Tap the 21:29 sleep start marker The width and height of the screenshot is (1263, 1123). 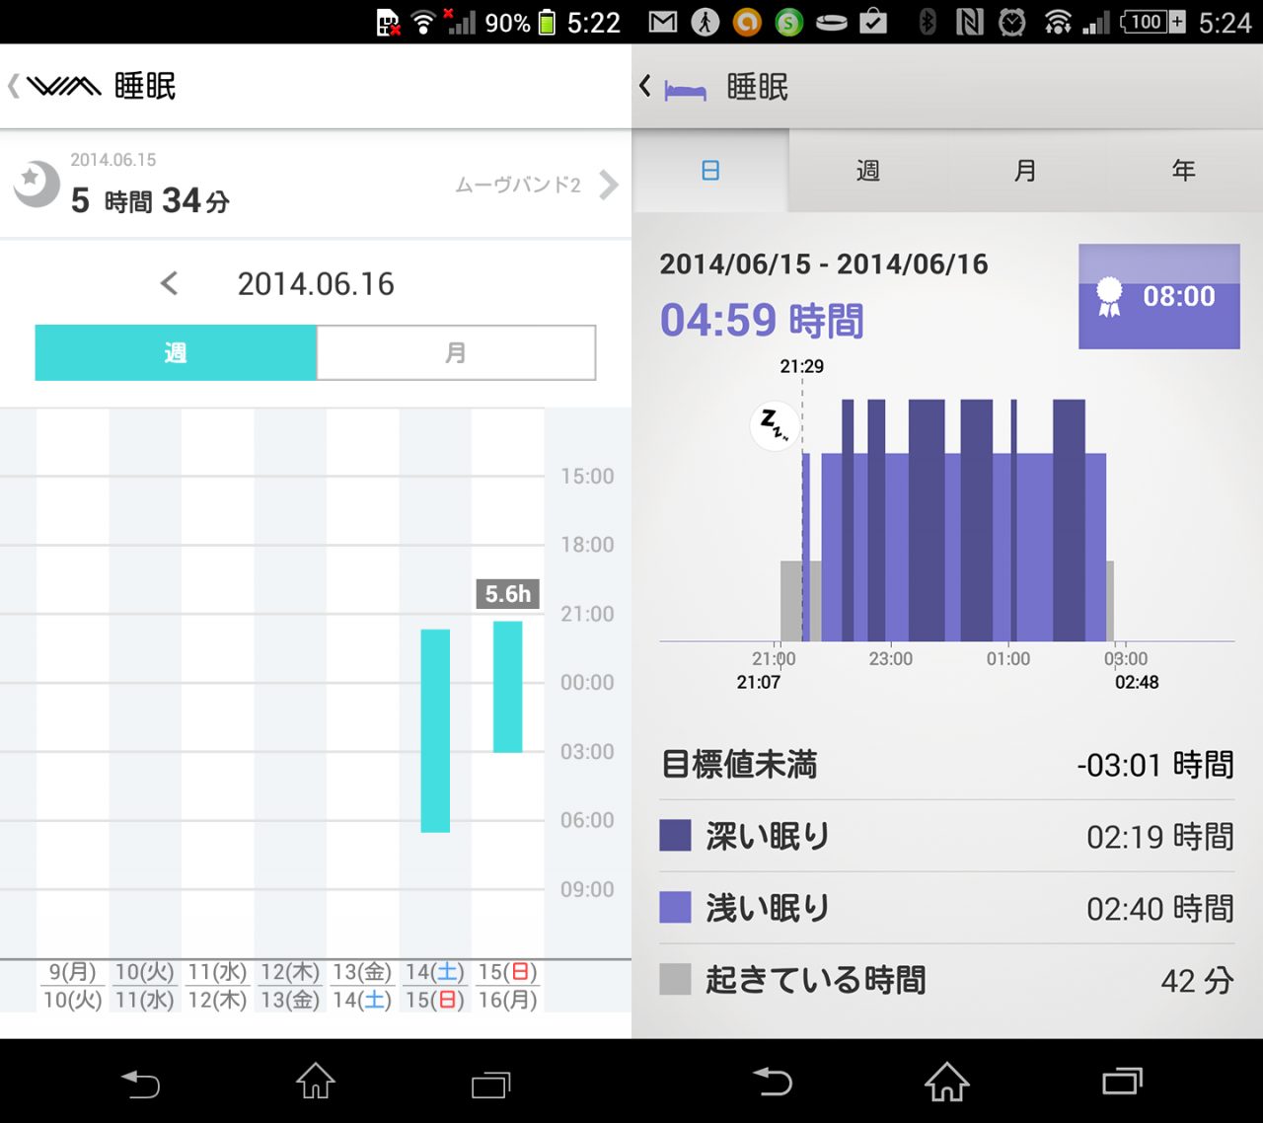(801, 366)
